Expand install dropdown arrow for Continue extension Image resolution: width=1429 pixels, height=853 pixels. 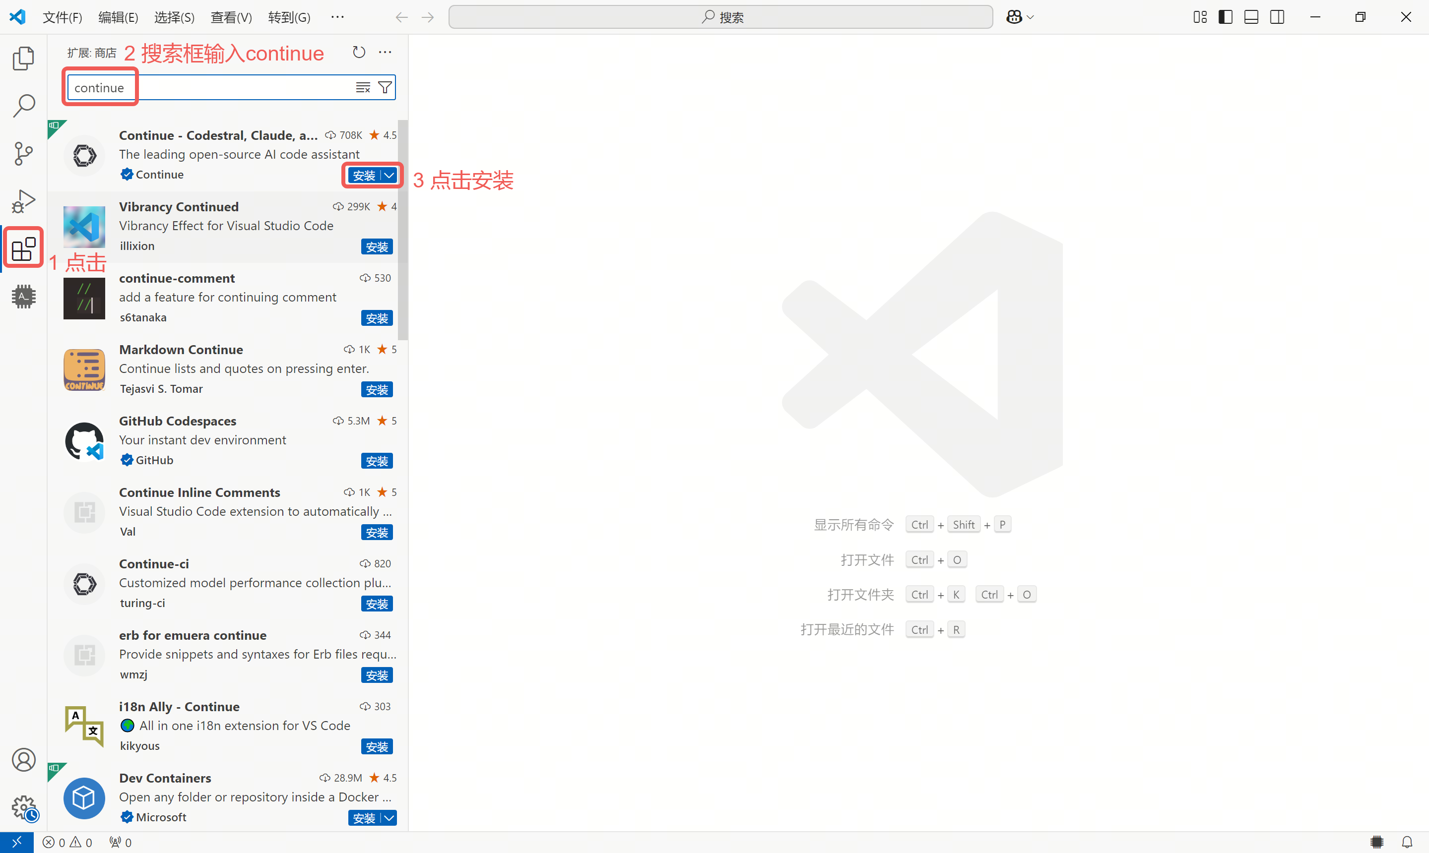coord(390,176)
